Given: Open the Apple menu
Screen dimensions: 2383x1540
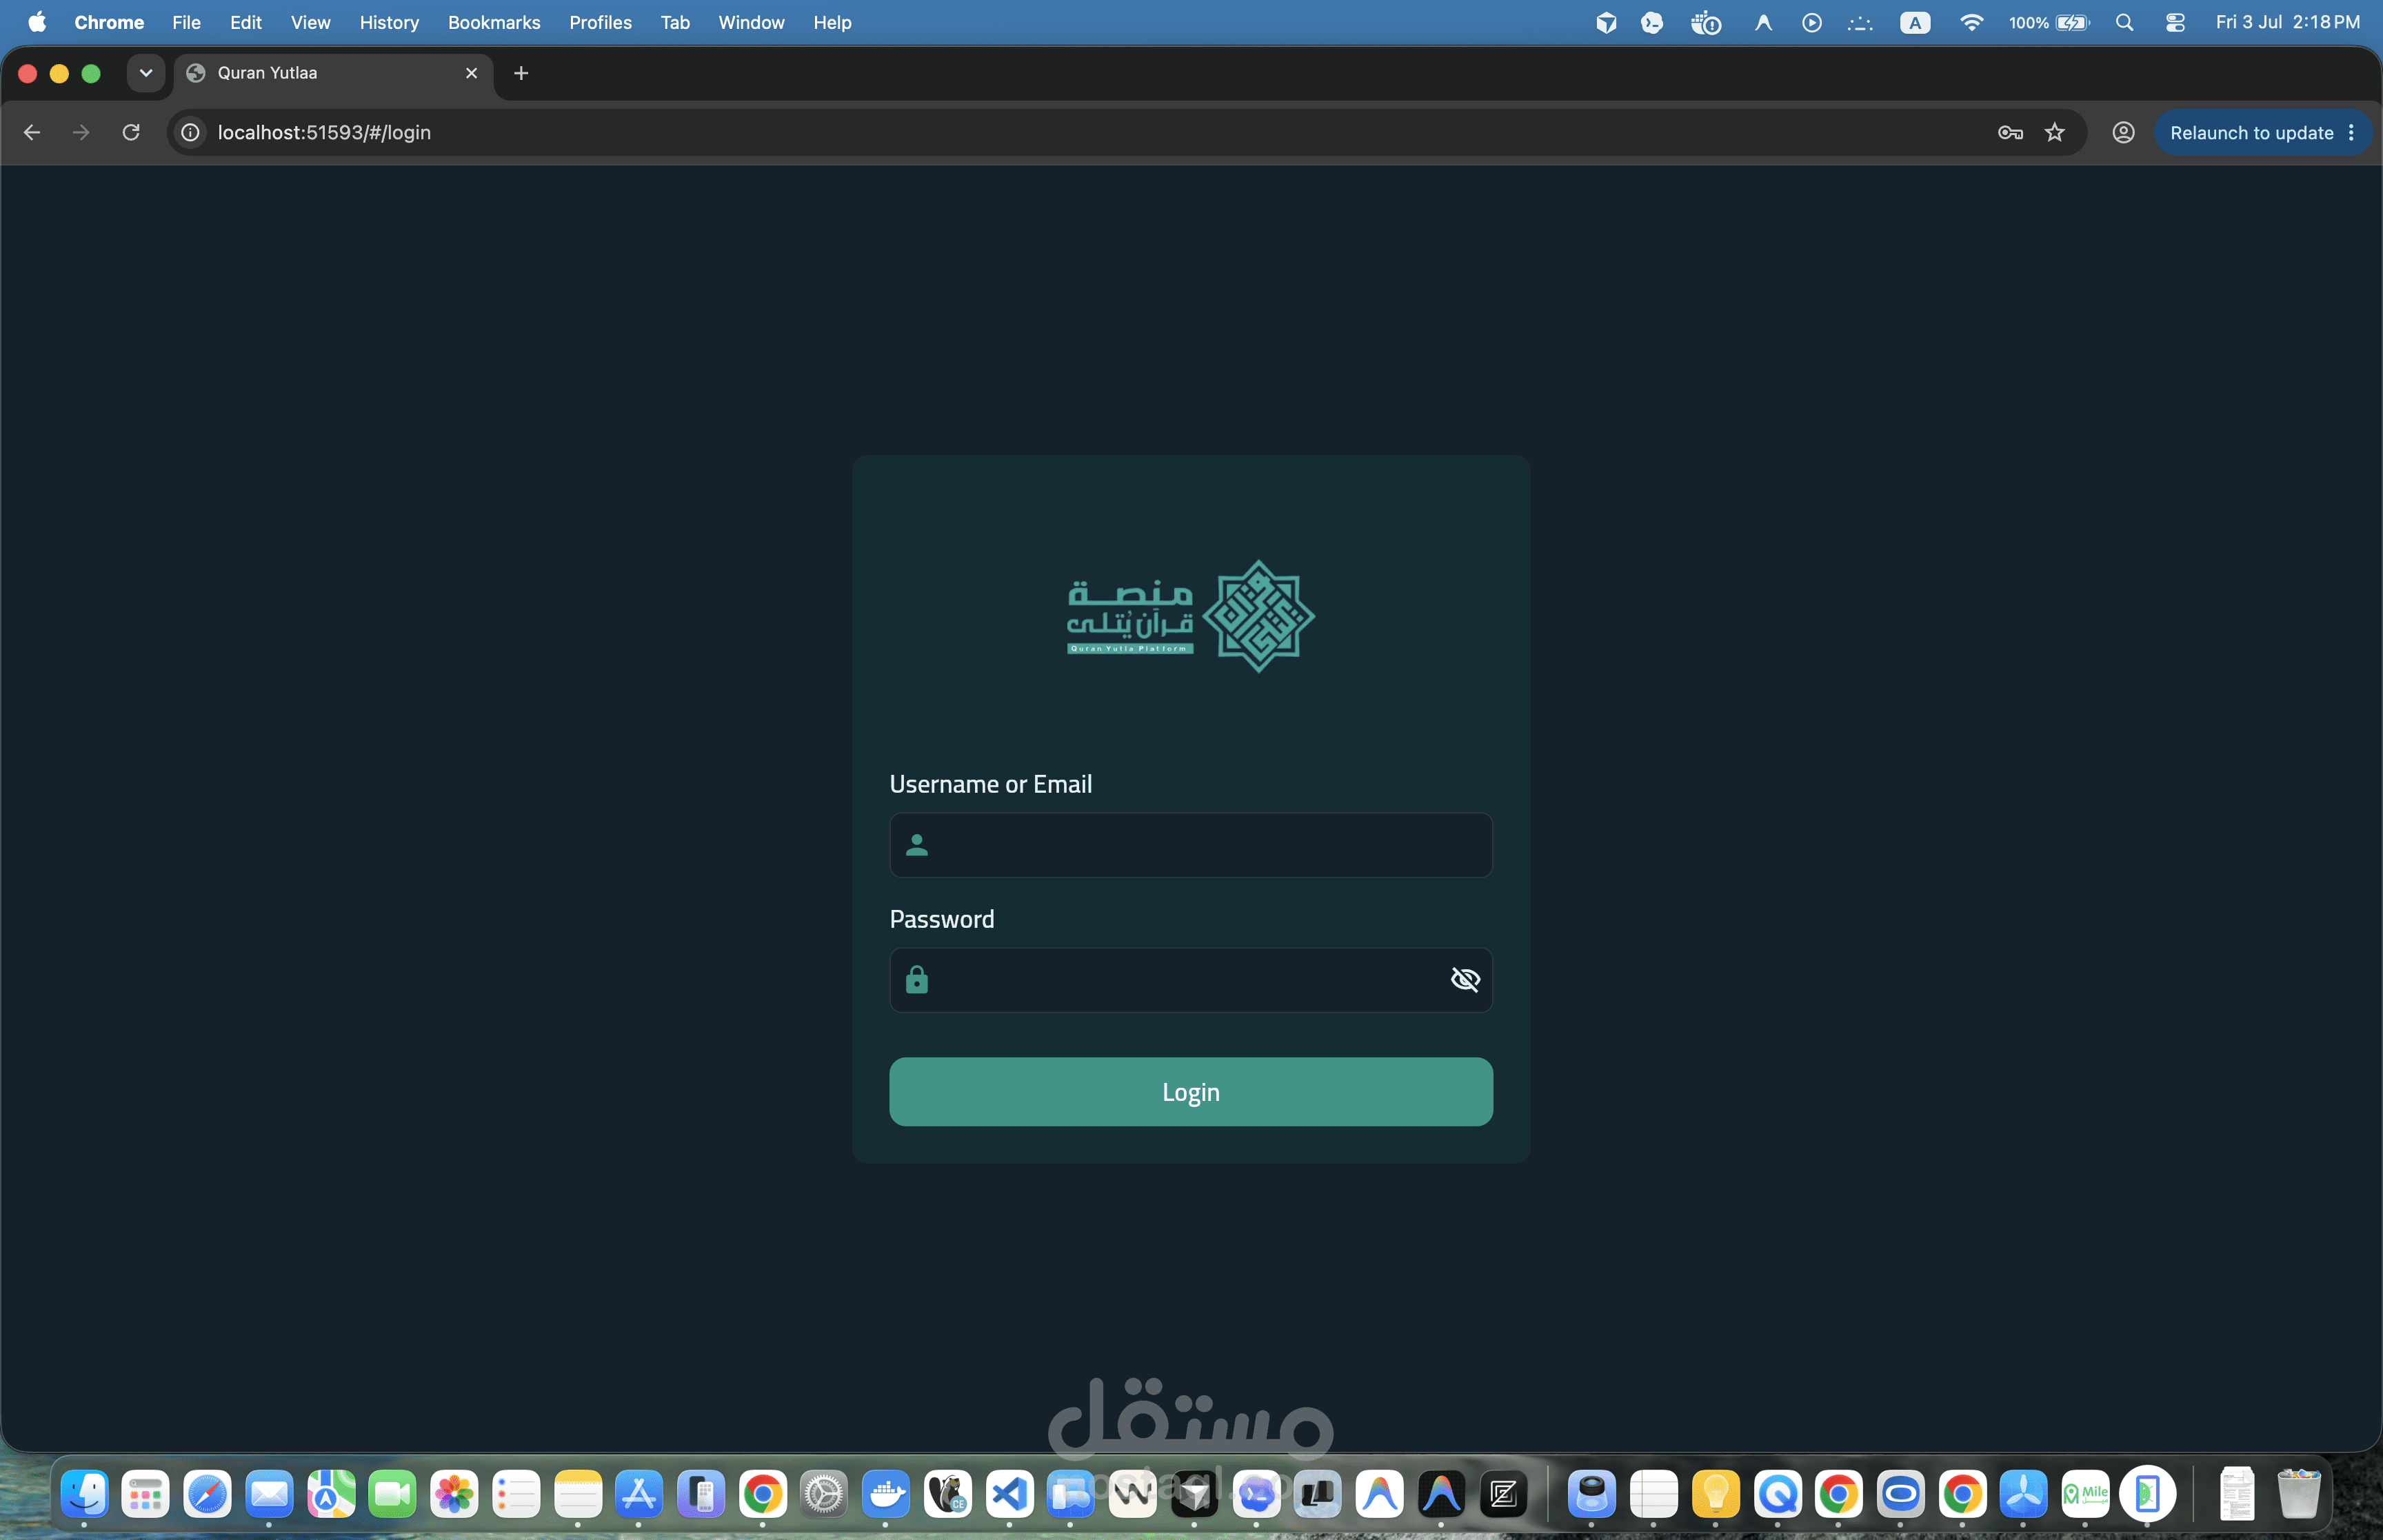Looking at the screenshot, I should pos(37,22).
